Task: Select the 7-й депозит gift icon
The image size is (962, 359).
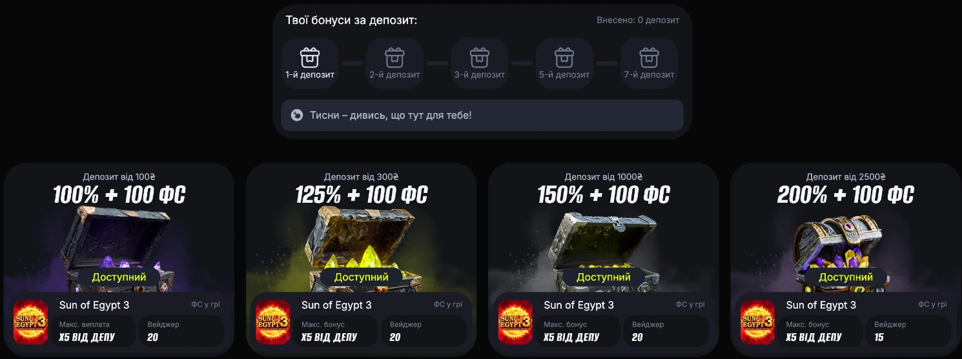Action: pos(649,57)
